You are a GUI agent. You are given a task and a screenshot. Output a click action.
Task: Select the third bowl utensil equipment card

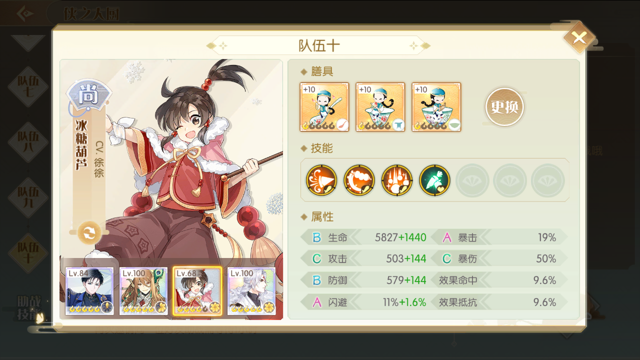(x=436, y=107)
